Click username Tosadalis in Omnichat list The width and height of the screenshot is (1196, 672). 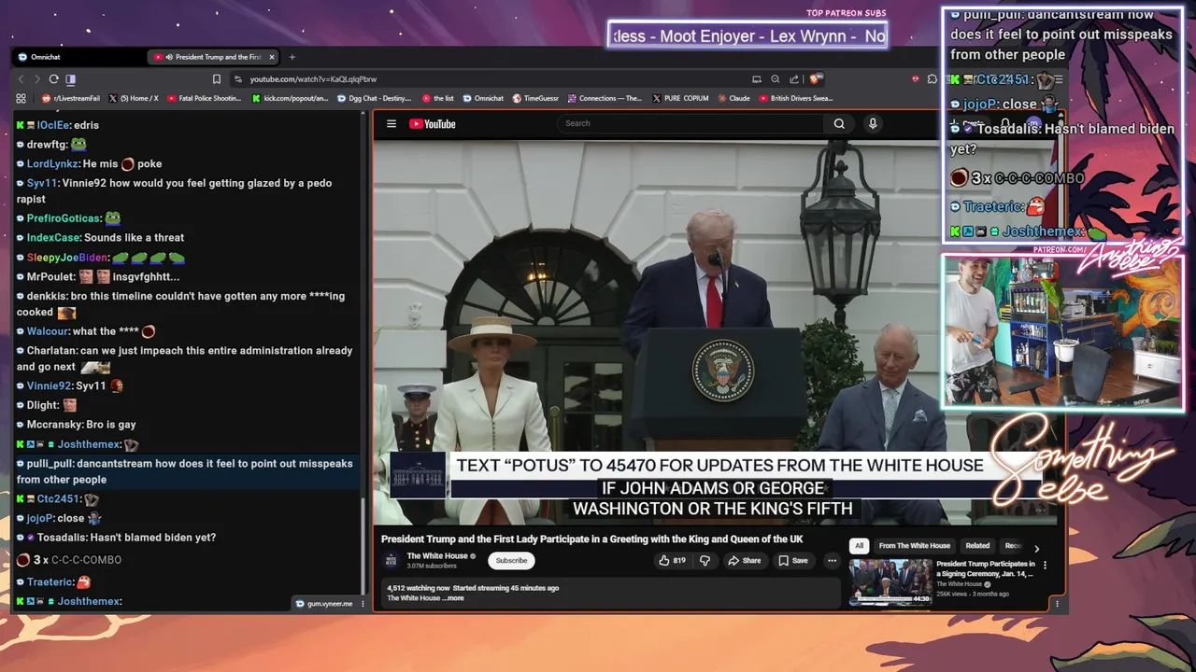[61, 538]
